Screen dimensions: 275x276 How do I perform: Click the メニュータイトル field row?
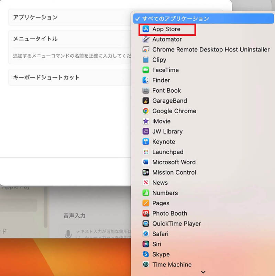(x=70, y=39)
